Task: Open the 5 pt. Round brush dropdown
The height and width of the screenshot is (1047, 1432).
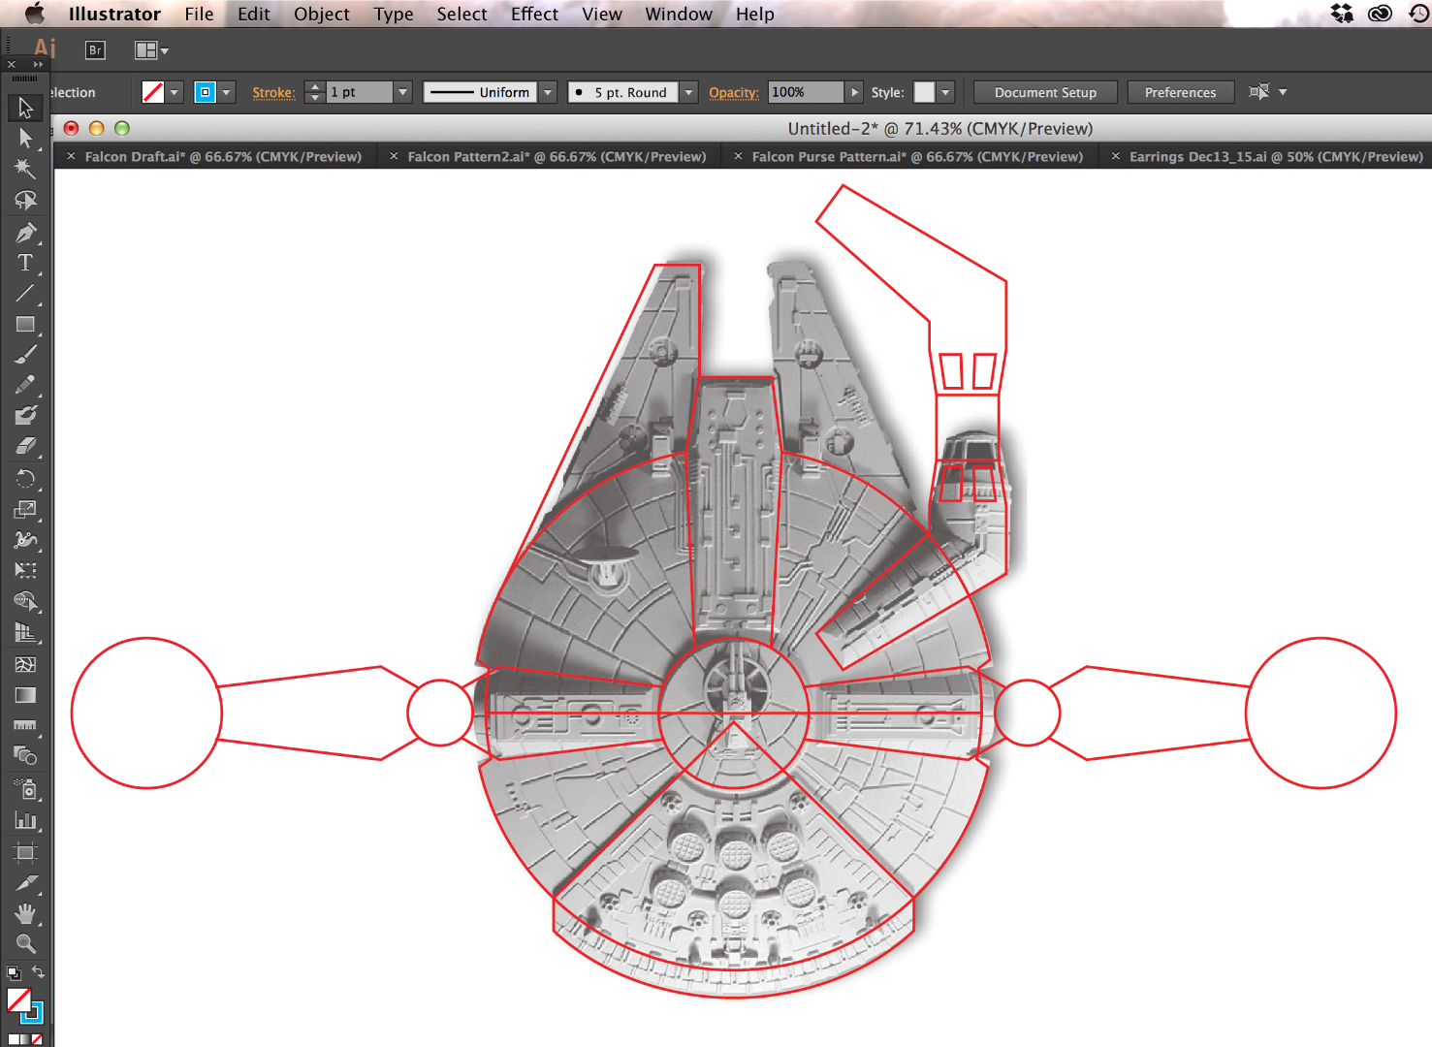Action: click(687, 91)
